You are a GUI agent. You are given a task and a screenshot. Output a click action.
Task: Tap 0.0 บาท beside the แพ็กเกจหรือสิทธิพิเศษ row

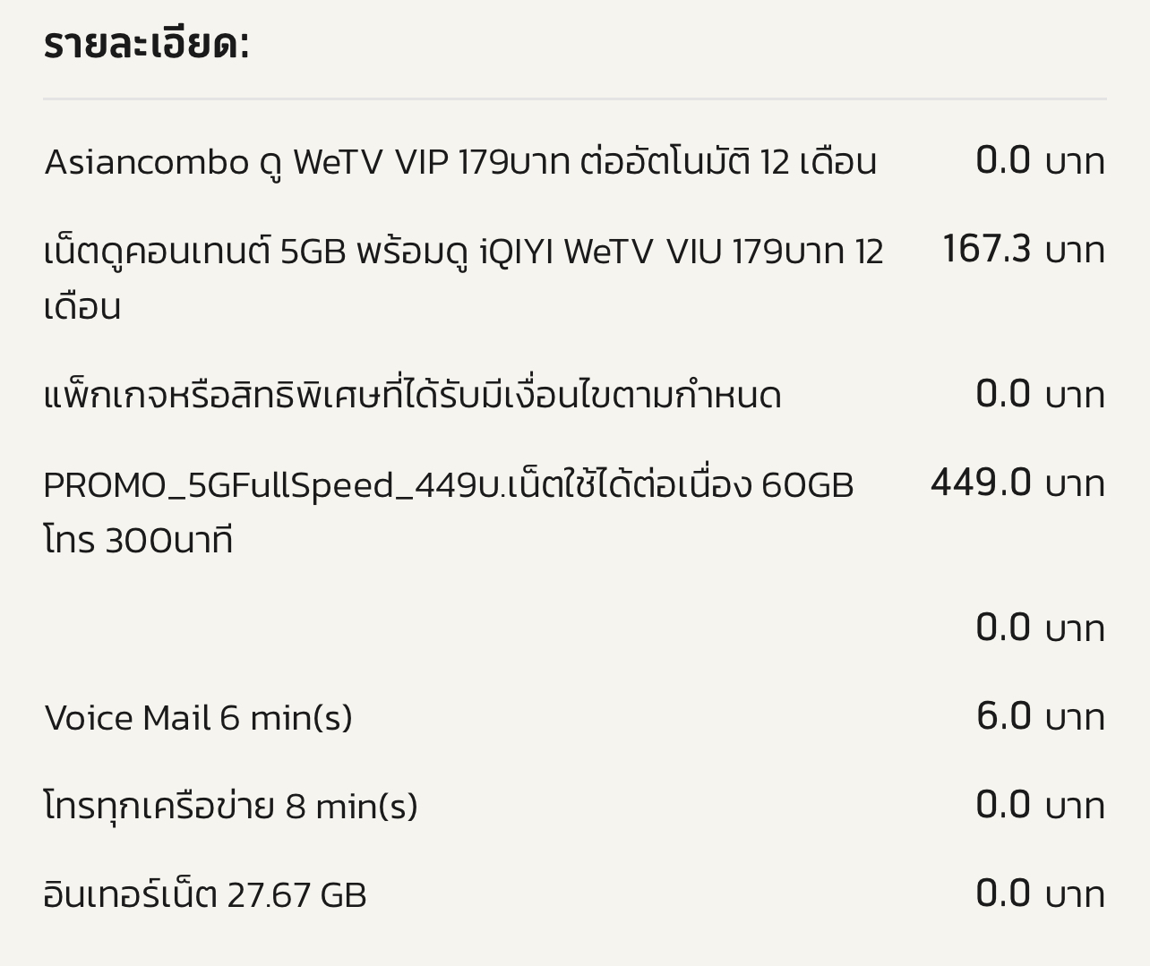[1041, 394]
